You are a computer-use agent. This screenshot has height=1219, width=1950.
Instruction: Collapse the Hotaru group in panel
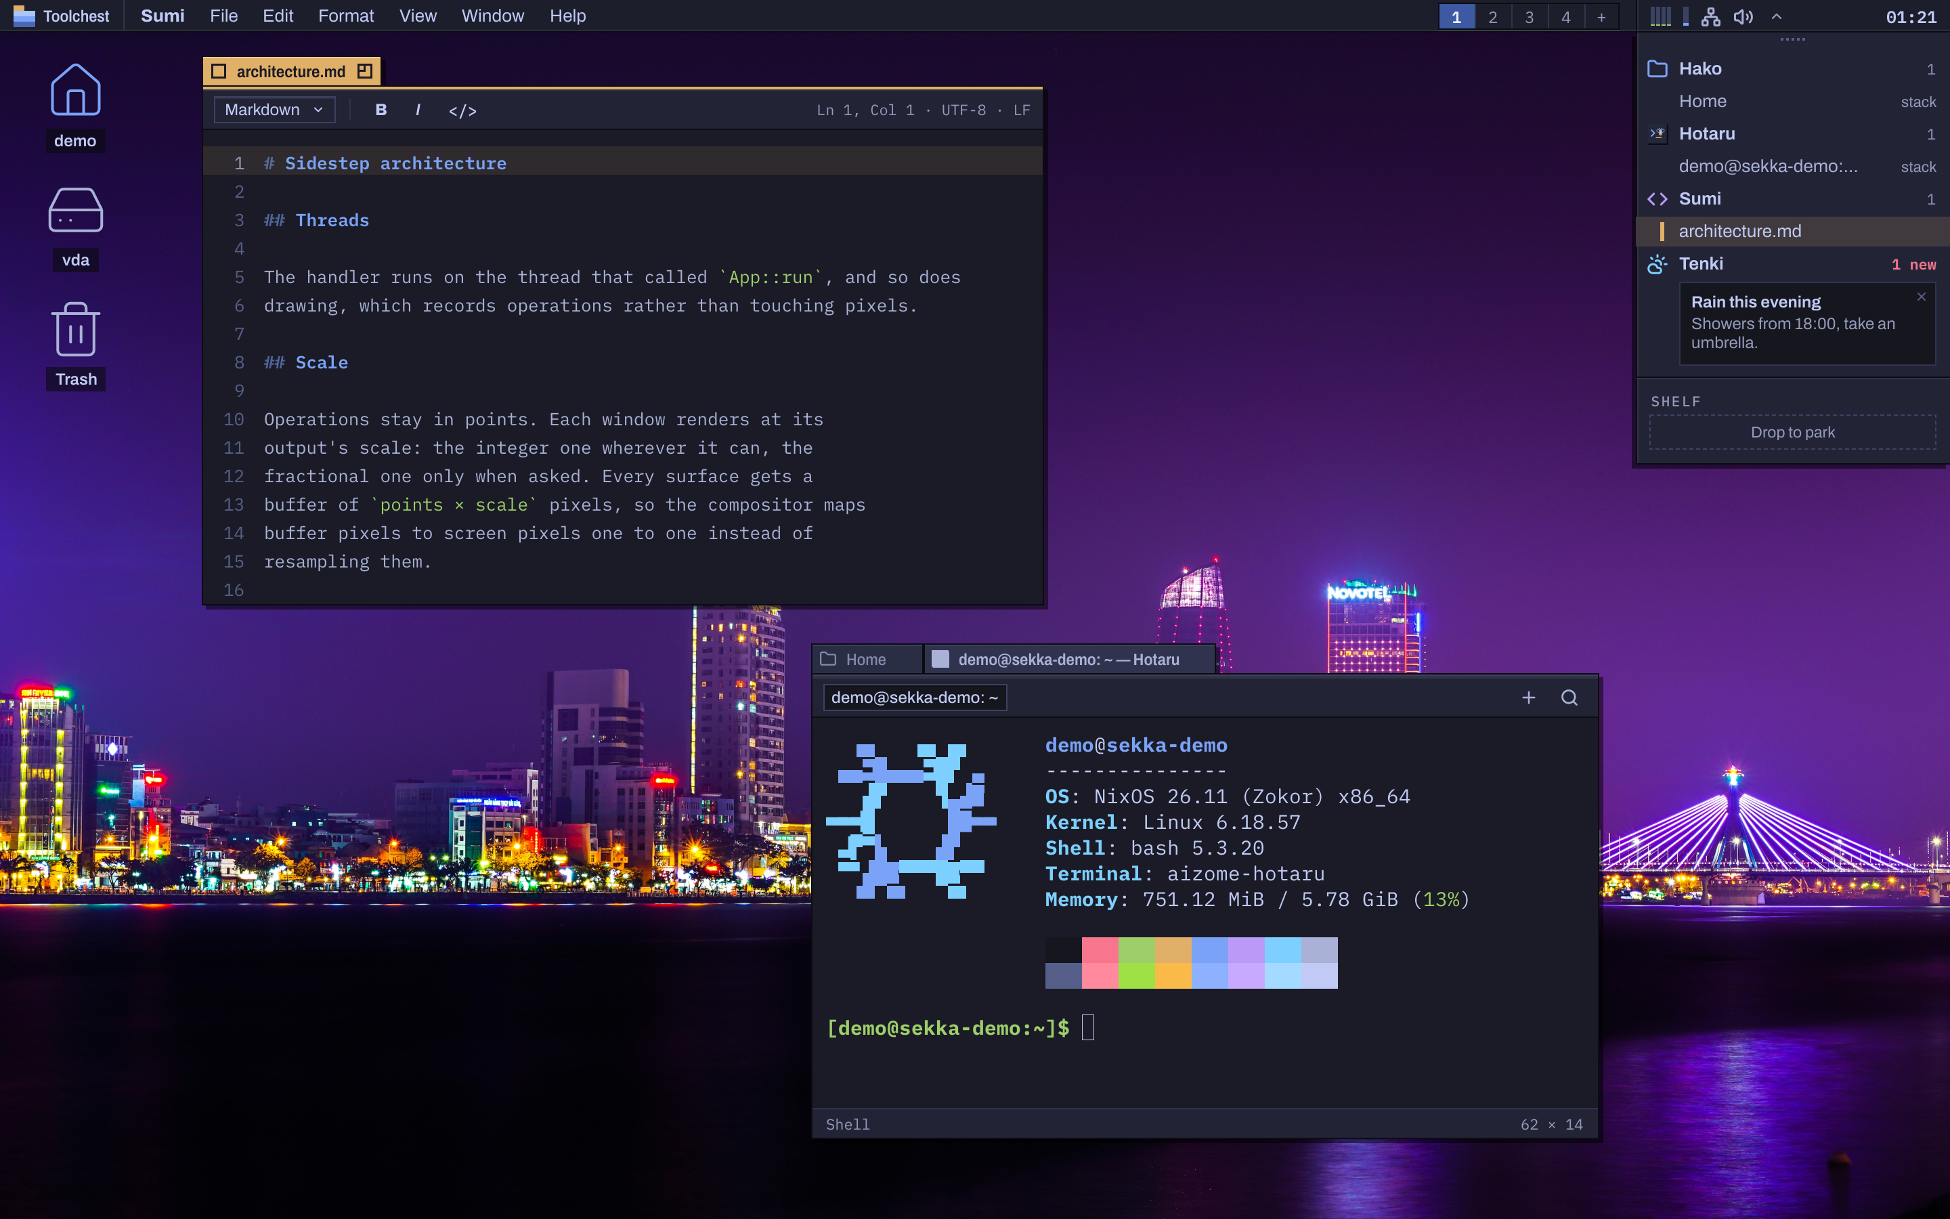click(1792, 134)
